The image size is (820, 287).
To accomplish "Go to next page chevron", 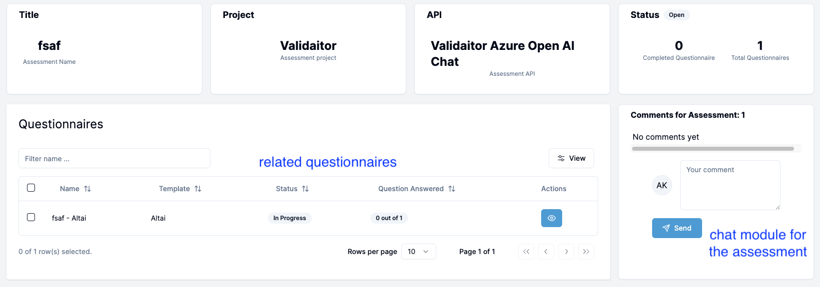I will [x=566, y=252].
